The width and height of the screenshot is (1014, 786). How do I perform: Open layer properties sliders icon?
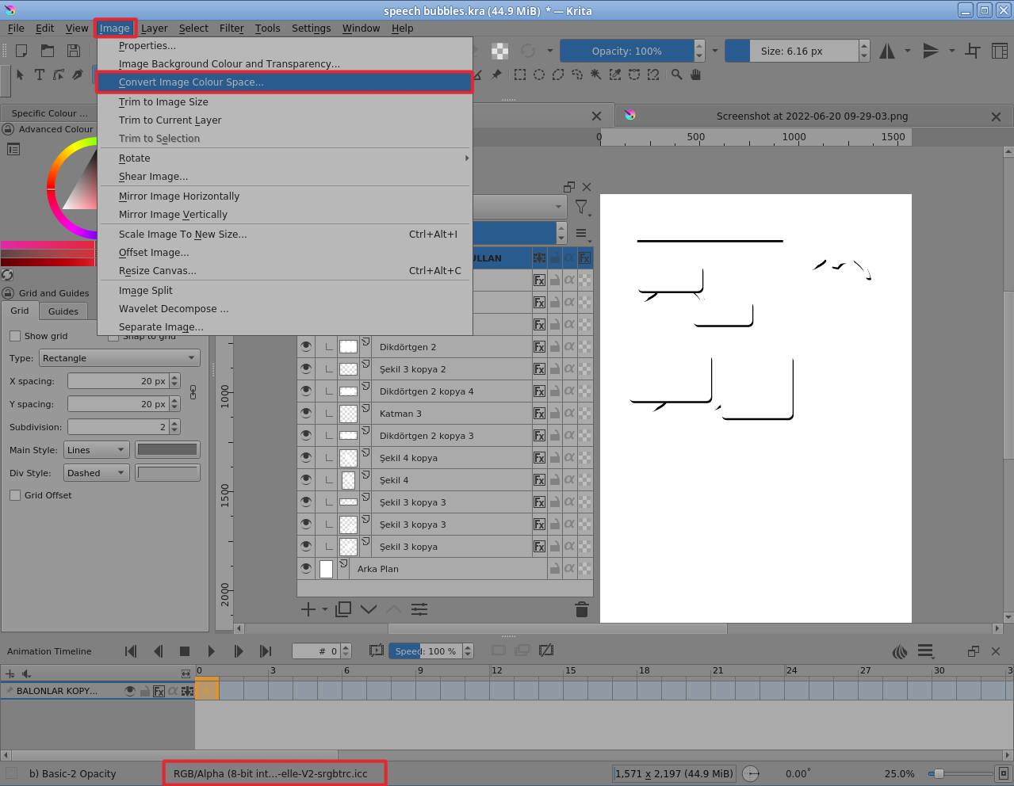[x=419, y=609]
